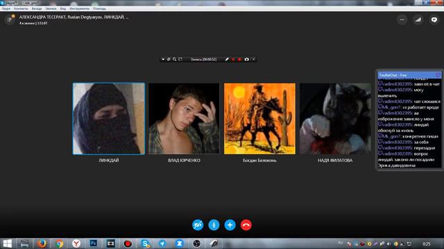Open Yandex Browser from the taskbar
The width and height of the screenshot is (444, 249).
point(76,243)
